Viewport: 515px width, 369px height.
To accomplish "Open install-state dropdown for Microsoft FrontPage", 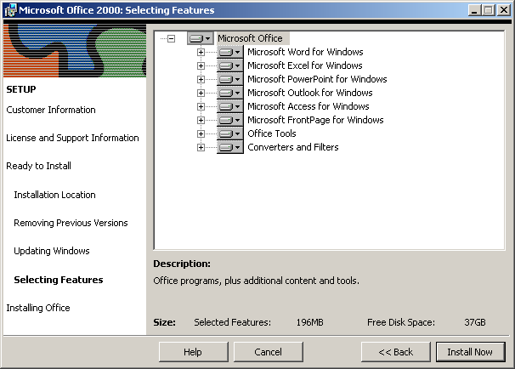I will [230, 120].
